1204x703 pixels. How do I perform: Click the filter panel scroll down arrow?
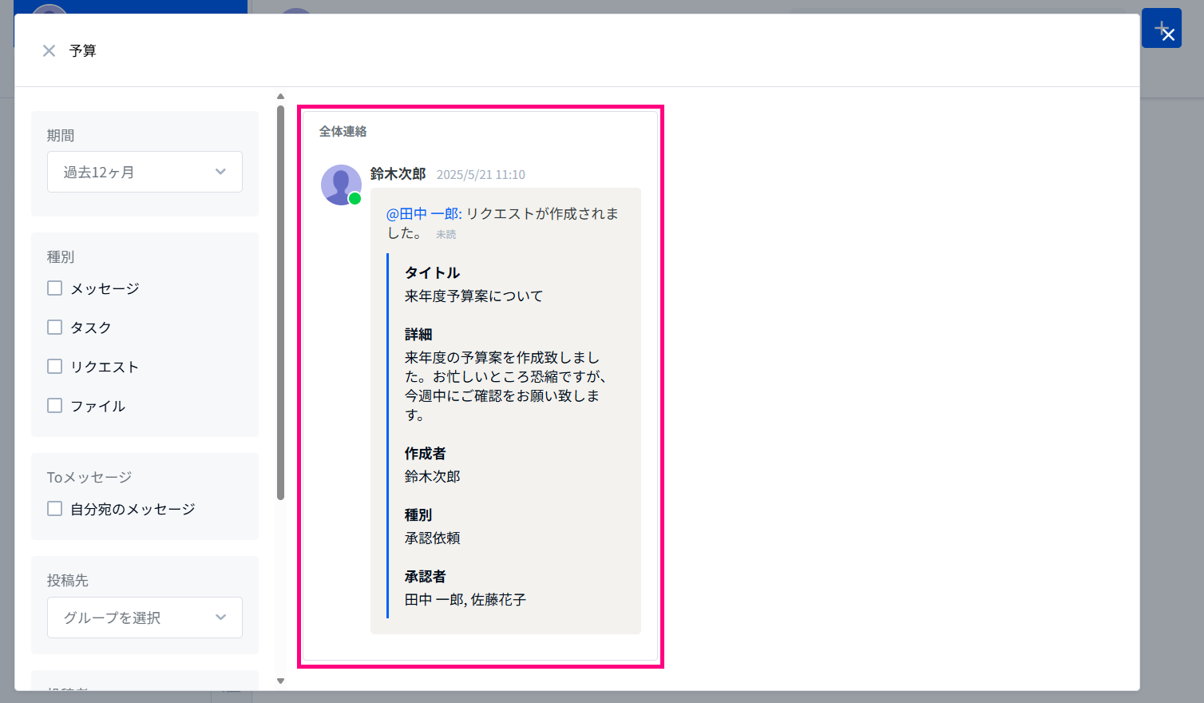coord(280,681)
